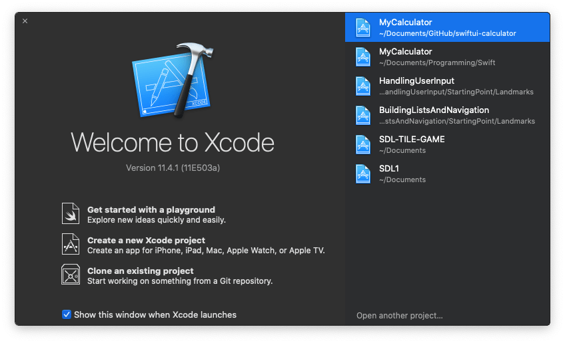
Task: Click 'Start working on something from a Git' text
Action: (180, 281)
